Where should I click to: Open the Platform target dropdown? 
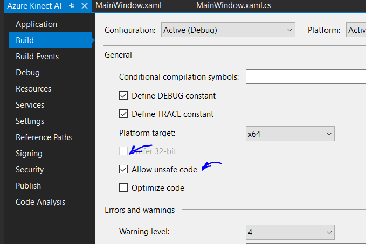click(x=290, y=133)
